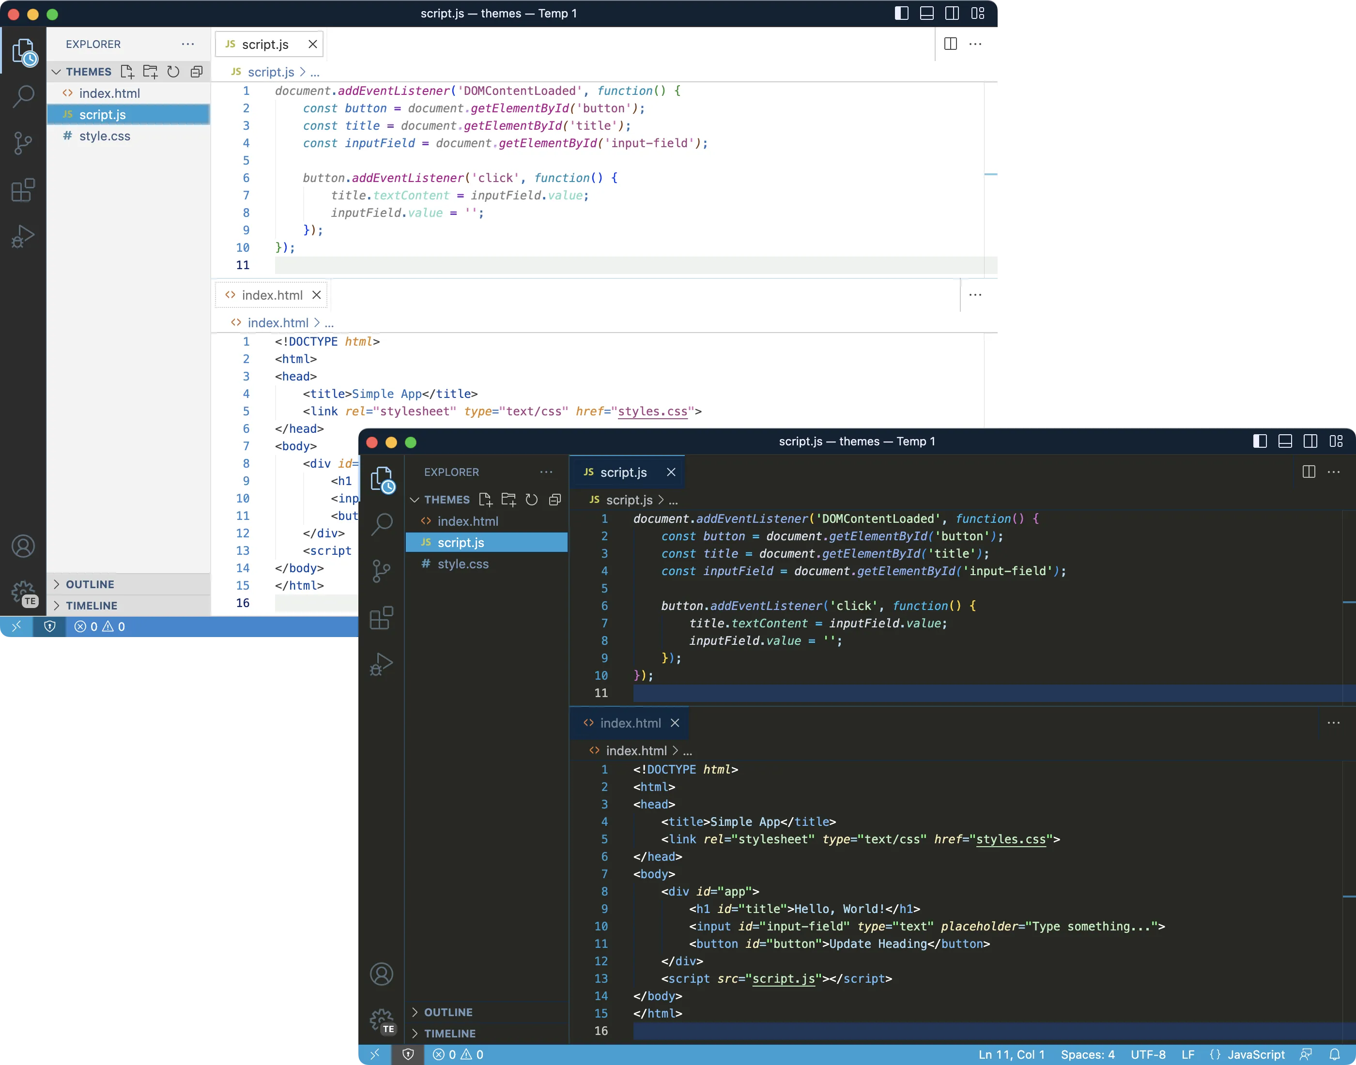Select index.html tab in dark window
The height and width of the screenshot is (1065, 1356).
(630, 723)
